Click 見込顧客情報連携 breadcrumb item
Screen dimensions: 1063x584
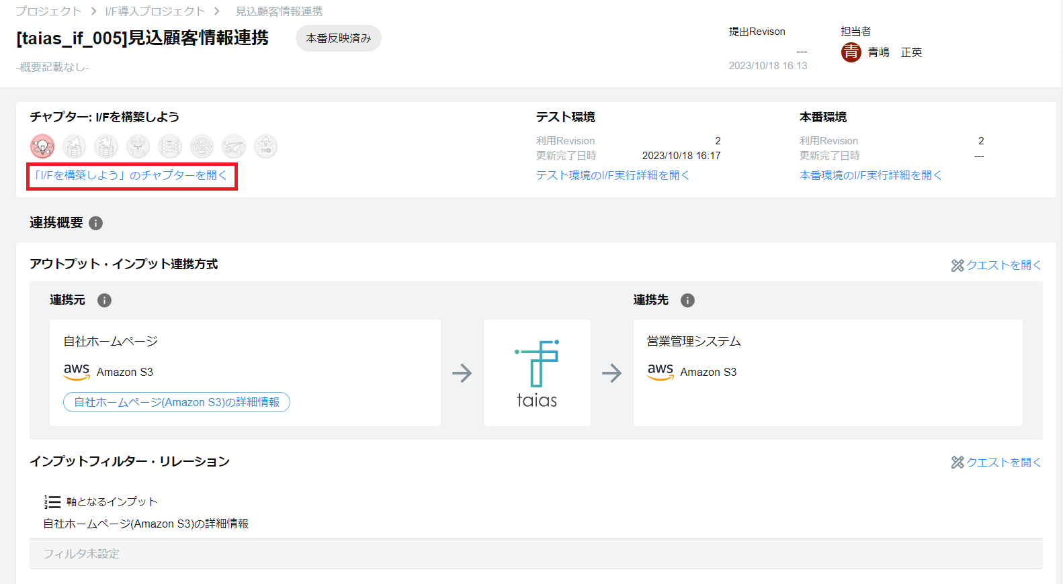click(279, 11)
